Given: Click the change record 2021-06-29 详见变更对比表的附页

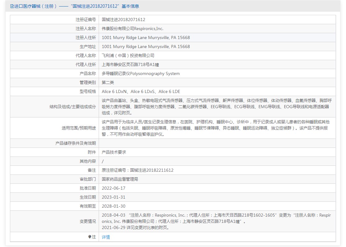Looking at the screenshot, I should pos(136,227).
